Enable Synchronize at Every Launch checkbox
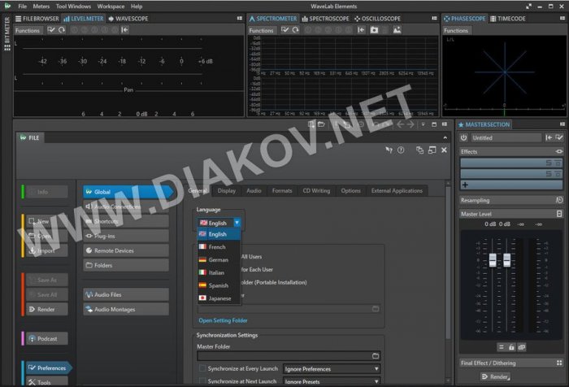Image resolution: width=569 pixels, height=387 pixels. click(x=202, y=368)
